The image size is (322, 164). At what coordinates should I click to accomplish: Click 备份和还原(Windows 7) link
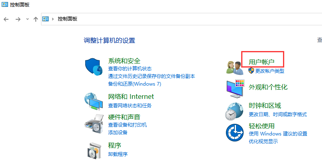135,84
